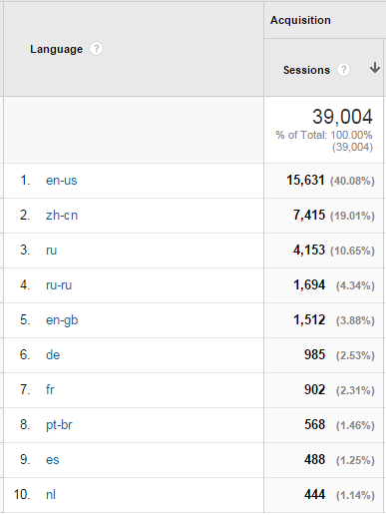The width and height of the screenshot is (386, 515).
Task: Select the en-gb language link
Action: click(62, 320)
